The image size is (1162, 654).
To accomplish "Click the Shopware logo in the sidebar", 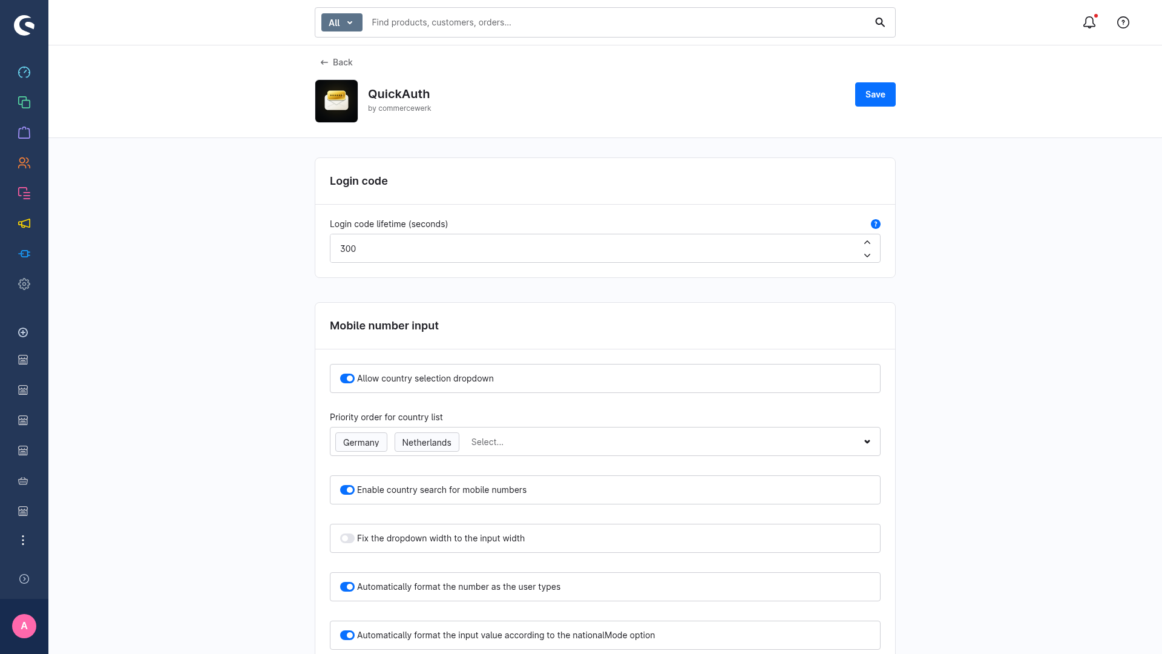I will click(x=24, y=25).
